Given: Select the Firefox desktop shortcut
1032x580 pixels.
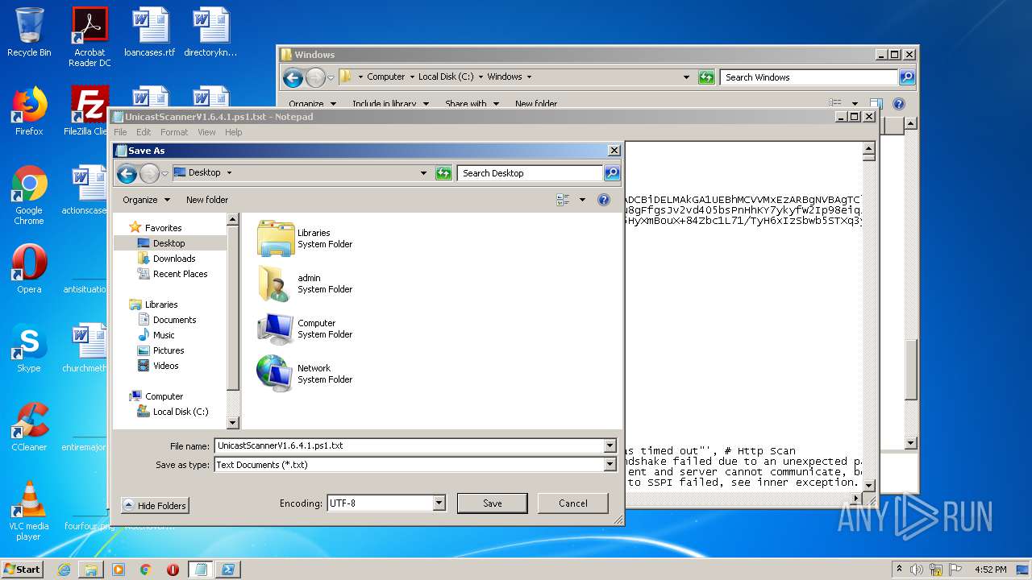Looking at the screenshot, I should tap(29, 111).
